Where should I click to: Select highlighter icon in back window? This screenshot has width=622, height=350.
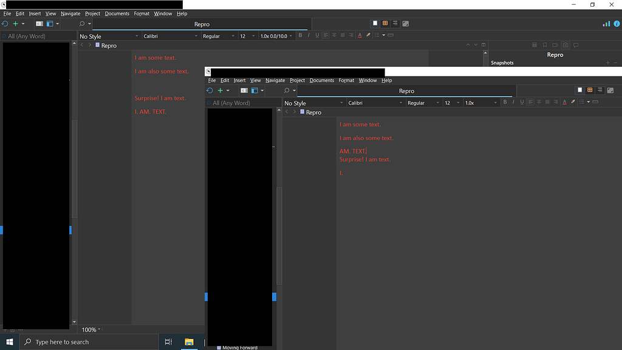[x=368, y=35]
